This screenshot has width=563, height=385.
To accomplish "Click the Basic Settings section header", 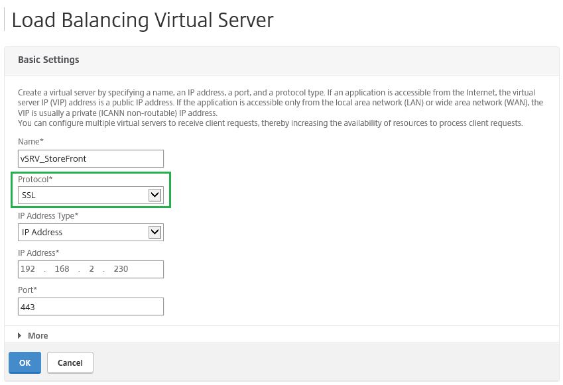I will (x=48, y=60).
